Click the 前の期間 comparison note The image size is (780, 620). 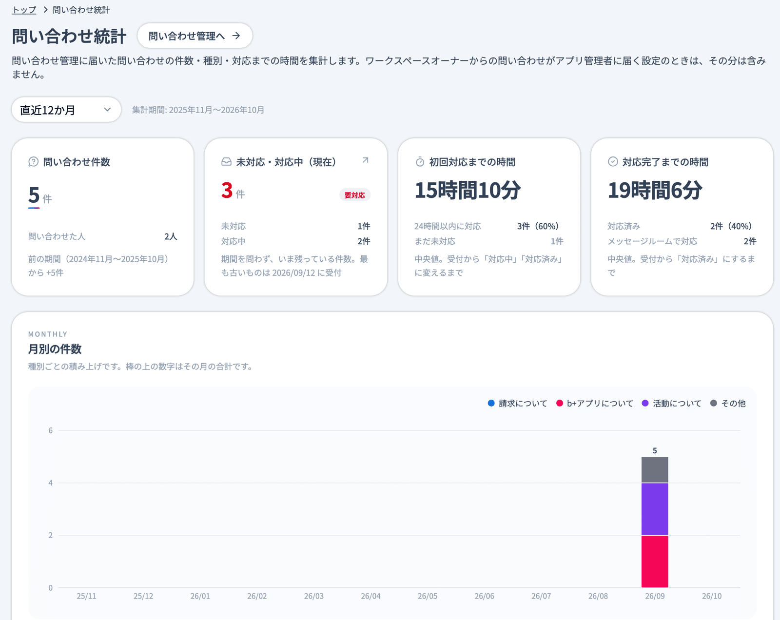point(99,266)
